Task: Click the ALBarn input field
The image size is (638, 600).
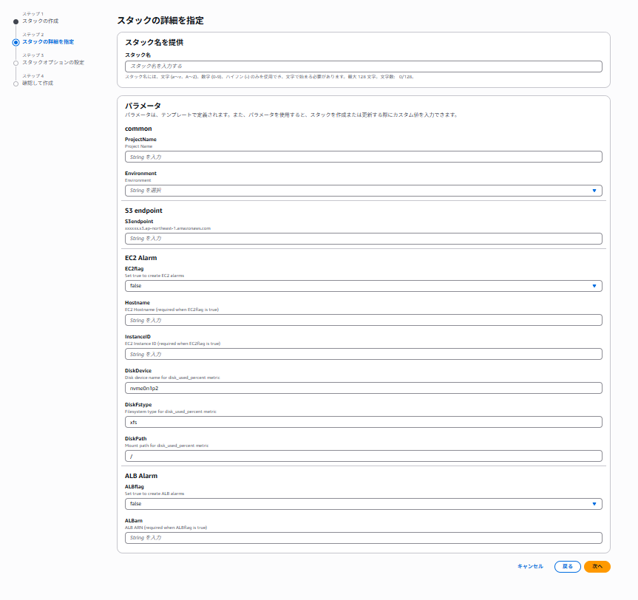Action: click(x=363, y=538)
